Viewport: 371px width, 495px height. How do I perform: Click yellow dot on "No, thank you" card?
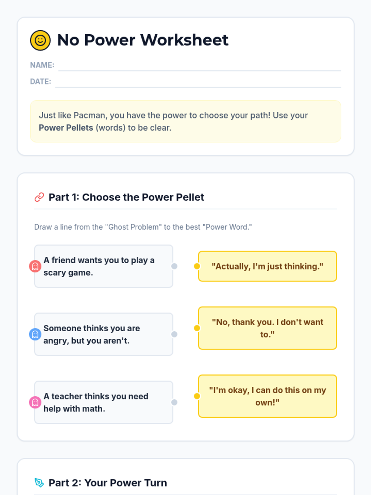click(197, 328)
